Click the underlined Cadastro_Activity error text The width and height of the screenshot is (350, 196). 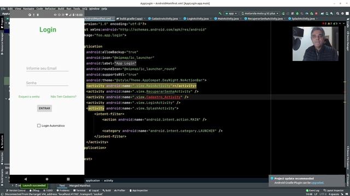click(x=163, y=97)
